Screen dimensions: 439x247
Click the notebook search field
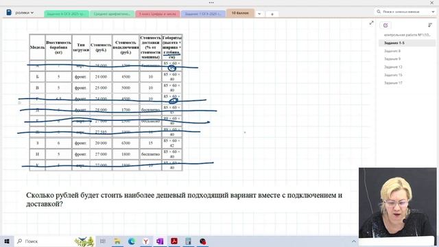click(x=405, y=12)
